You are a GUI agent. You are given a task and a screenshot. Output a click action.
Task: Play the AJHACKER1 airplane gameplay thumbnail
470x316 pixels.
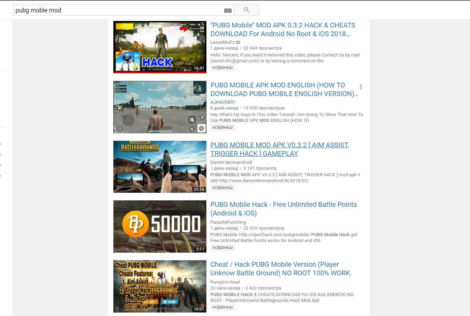(160, 107)
